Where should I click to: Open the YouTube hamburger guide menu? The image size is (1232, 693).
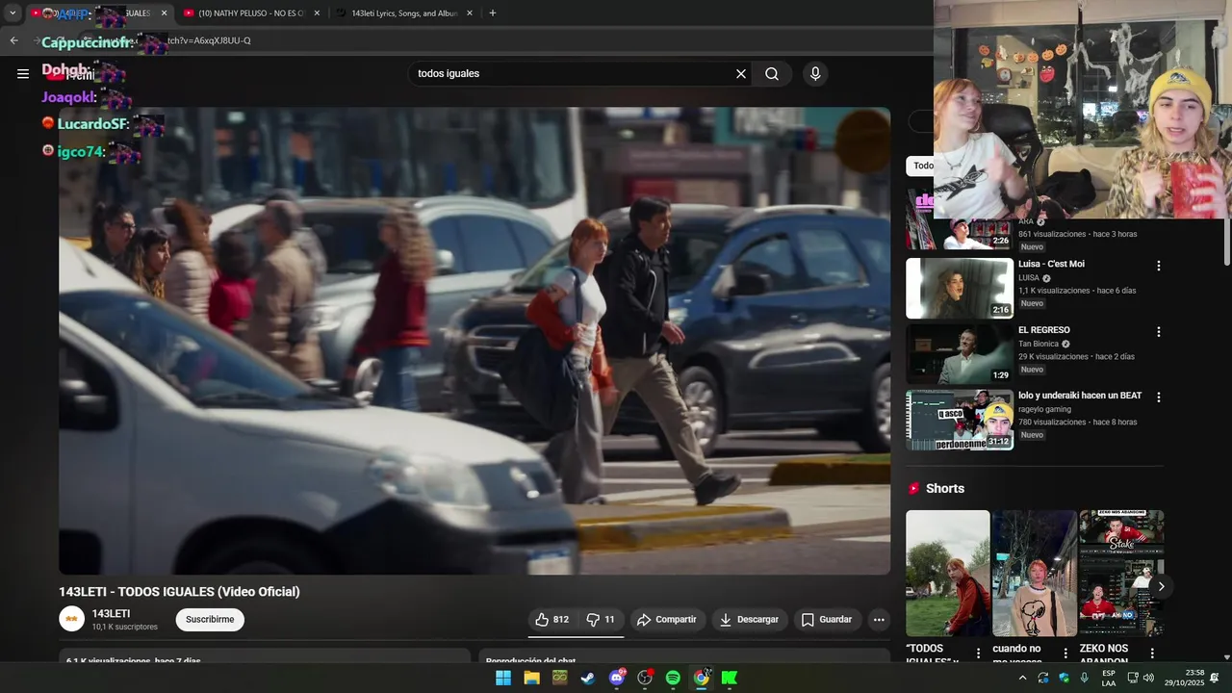pos(23,74)
